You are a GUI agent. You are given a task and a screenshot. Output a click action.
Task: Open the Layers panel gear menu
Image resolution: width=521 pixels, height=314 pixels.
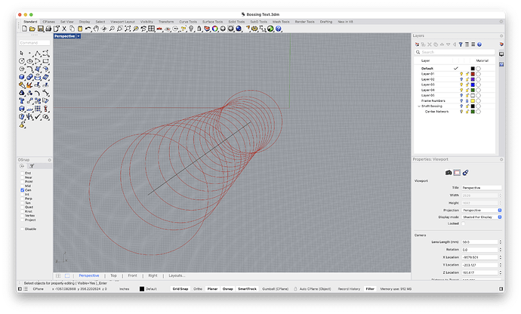click(x=501, y=36)
